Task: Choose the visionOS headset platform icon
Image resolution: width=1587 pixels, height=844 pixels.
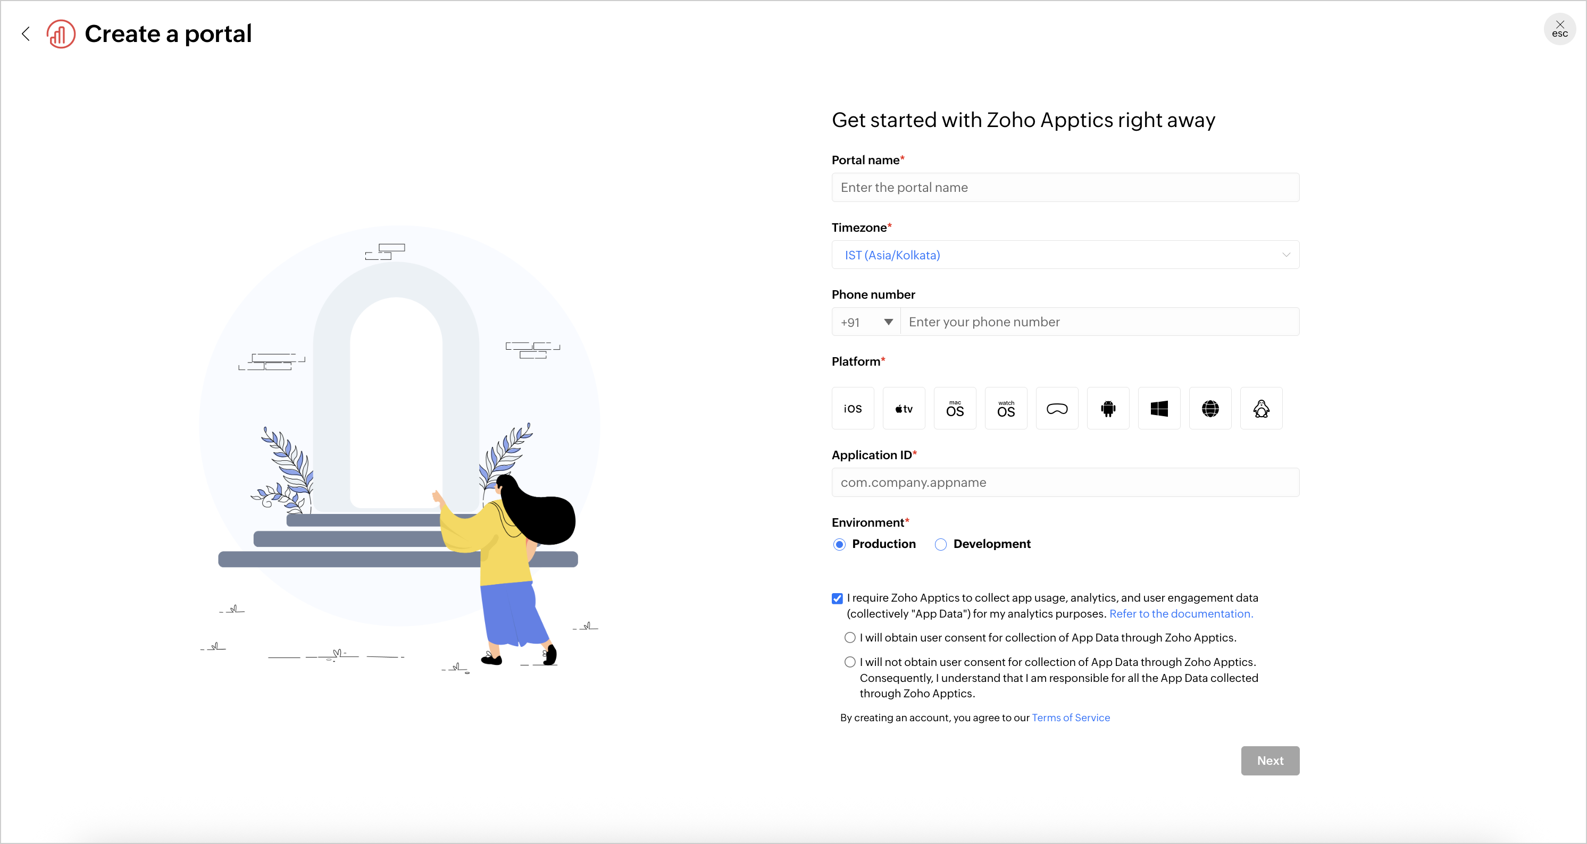Action: pos(1057,408)
